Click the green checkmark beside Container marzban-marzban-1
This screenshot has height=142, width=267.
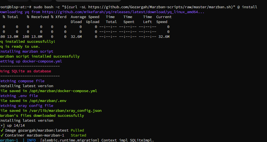click(2, 135)
